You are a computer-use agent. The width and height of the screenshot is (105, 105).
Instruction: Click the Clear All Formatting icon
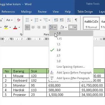coord(19,20)
